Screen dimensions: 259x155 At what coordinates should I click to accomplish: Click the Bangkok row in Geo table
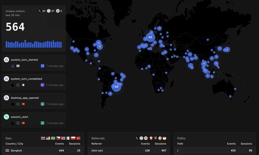click(43, 150)
